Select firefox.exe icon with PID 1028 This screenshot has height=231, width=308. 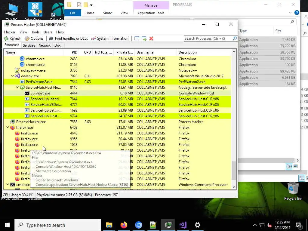(x=17, y=145)
